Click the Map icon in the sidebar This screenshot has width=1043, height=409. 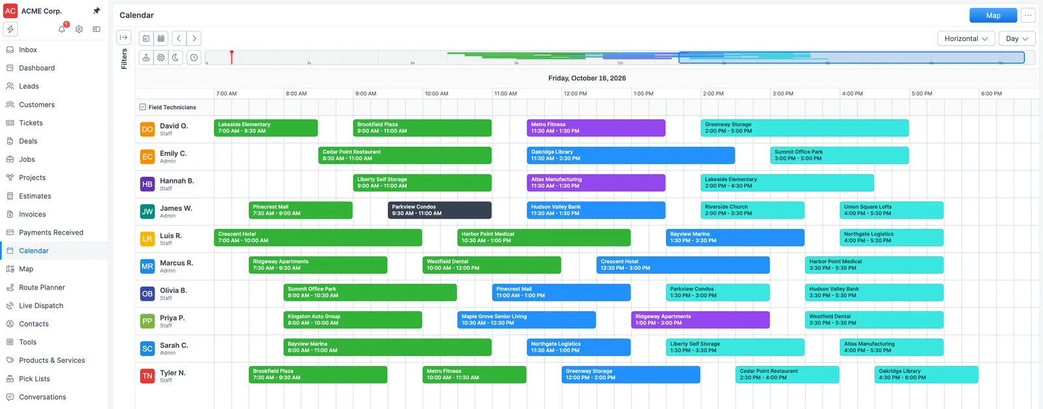pyautogui.click(x=10, y=269)
